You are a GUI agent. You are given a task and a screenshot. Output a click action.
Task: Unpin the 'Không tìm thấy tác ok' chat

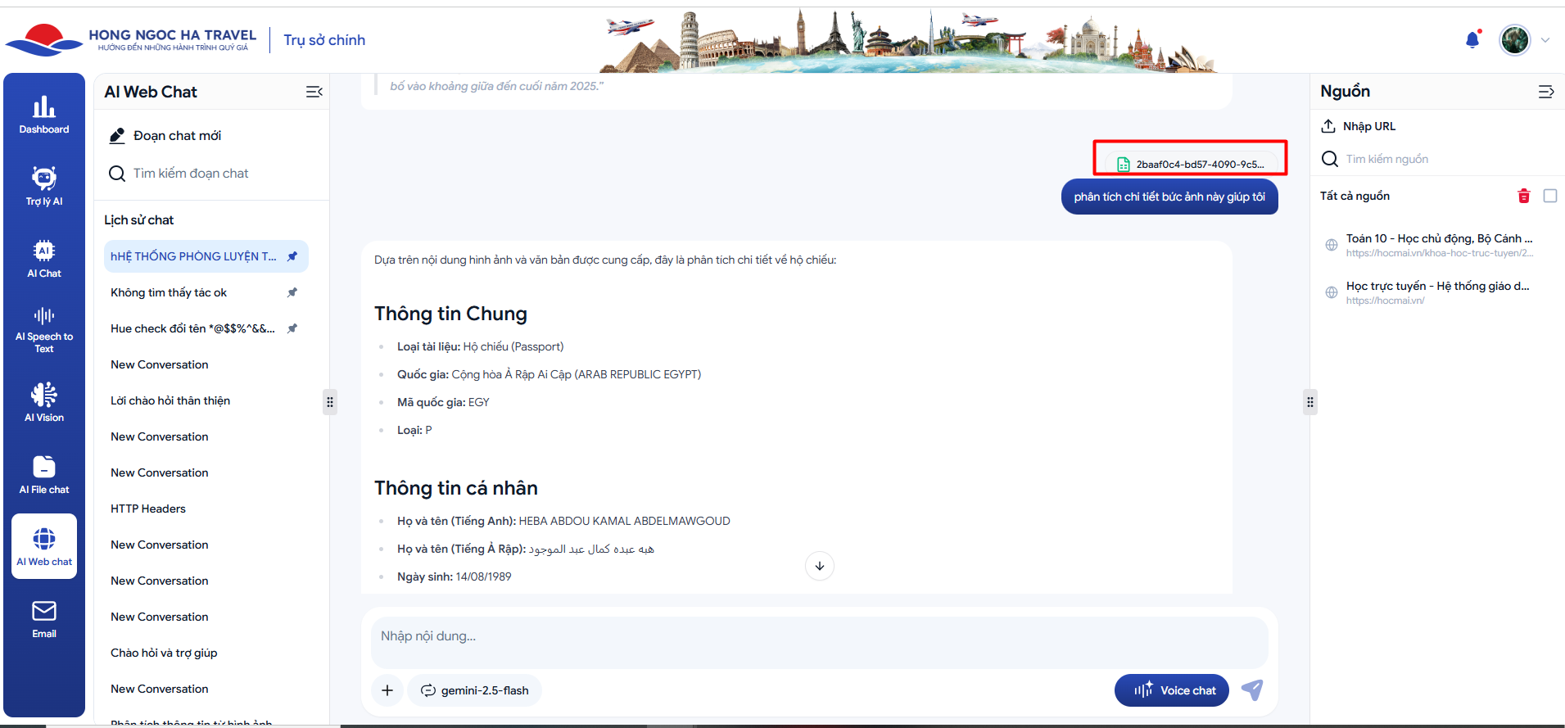(292, 292)
